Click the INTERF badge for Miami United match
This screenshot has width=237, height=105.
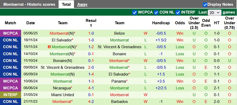coord(10,95)
